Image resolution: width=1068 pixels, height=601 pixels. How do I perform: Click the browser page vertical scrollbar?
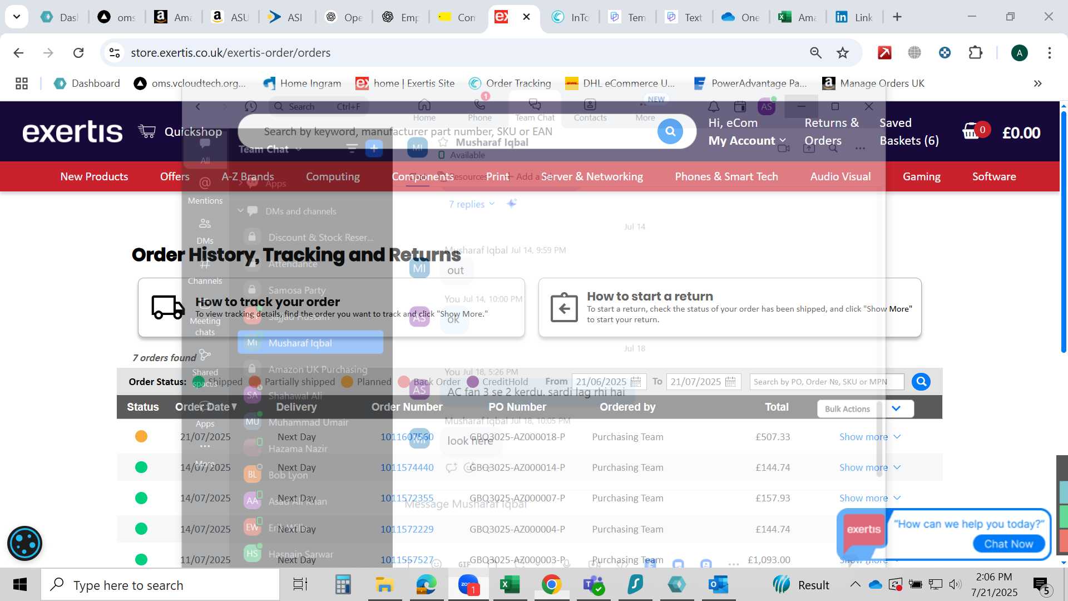pos(1064,231)
